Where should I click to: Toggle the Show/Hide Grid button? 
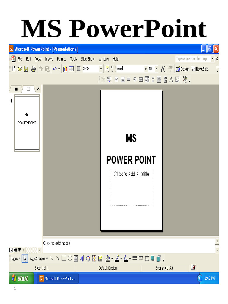(79, 69)
